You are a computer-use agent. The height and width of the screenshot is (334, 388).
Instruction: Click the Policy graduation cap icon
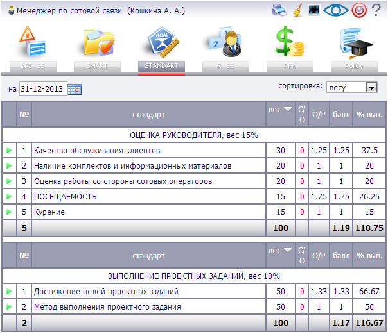coord(355,43)
